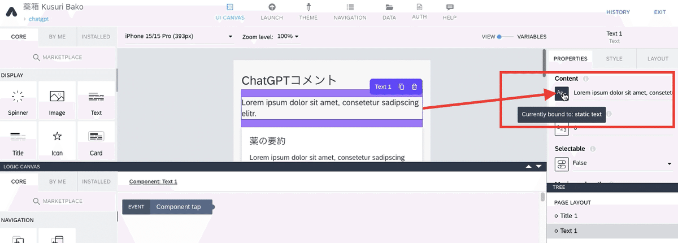Open the Zoom level dropdown
This screenshot has width=678, height=243.
click(x=288, y=36)
